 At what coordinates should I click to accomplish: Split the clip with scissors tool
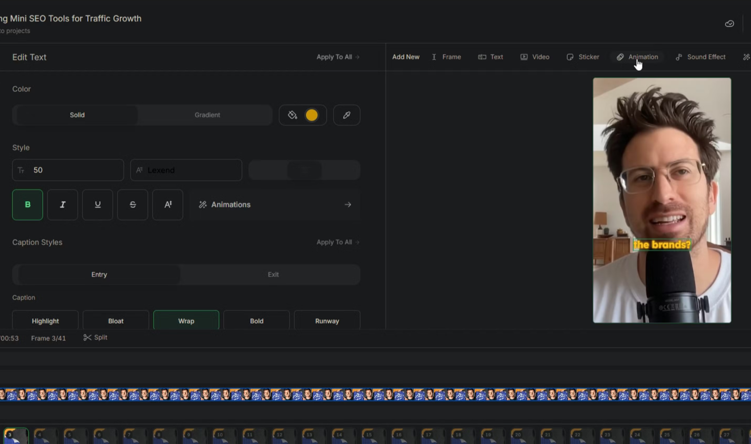(95, 338)
